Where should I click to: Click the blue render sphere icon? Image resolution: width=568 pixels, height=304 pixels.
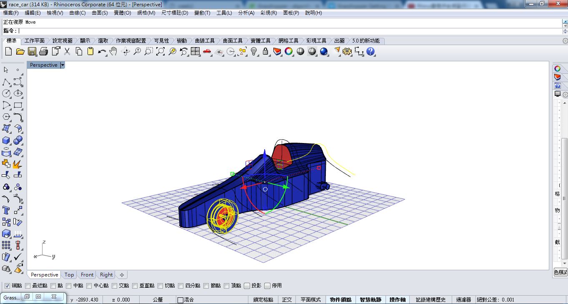[x=324, y=51]
